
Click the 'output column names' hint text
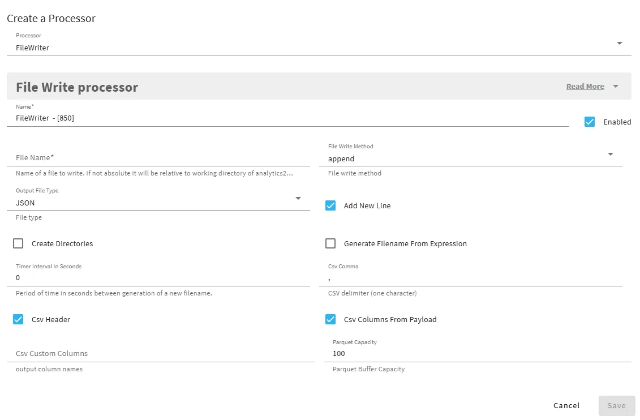49,369
